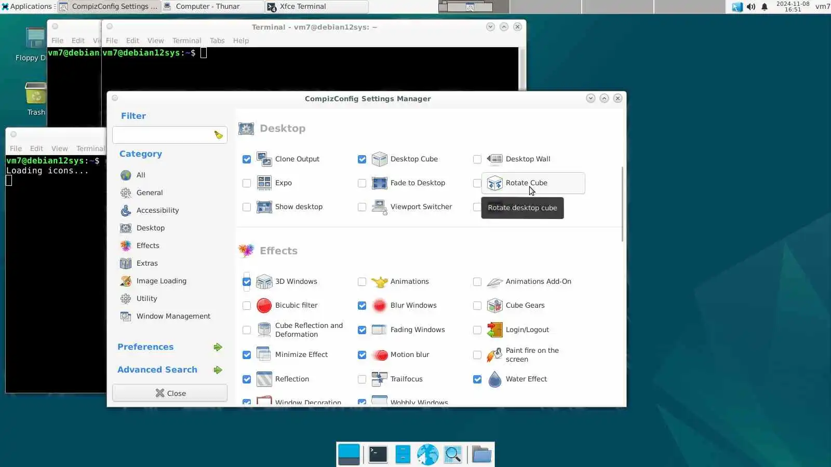Enable the Expo plugin checkbox

(247, 183)
